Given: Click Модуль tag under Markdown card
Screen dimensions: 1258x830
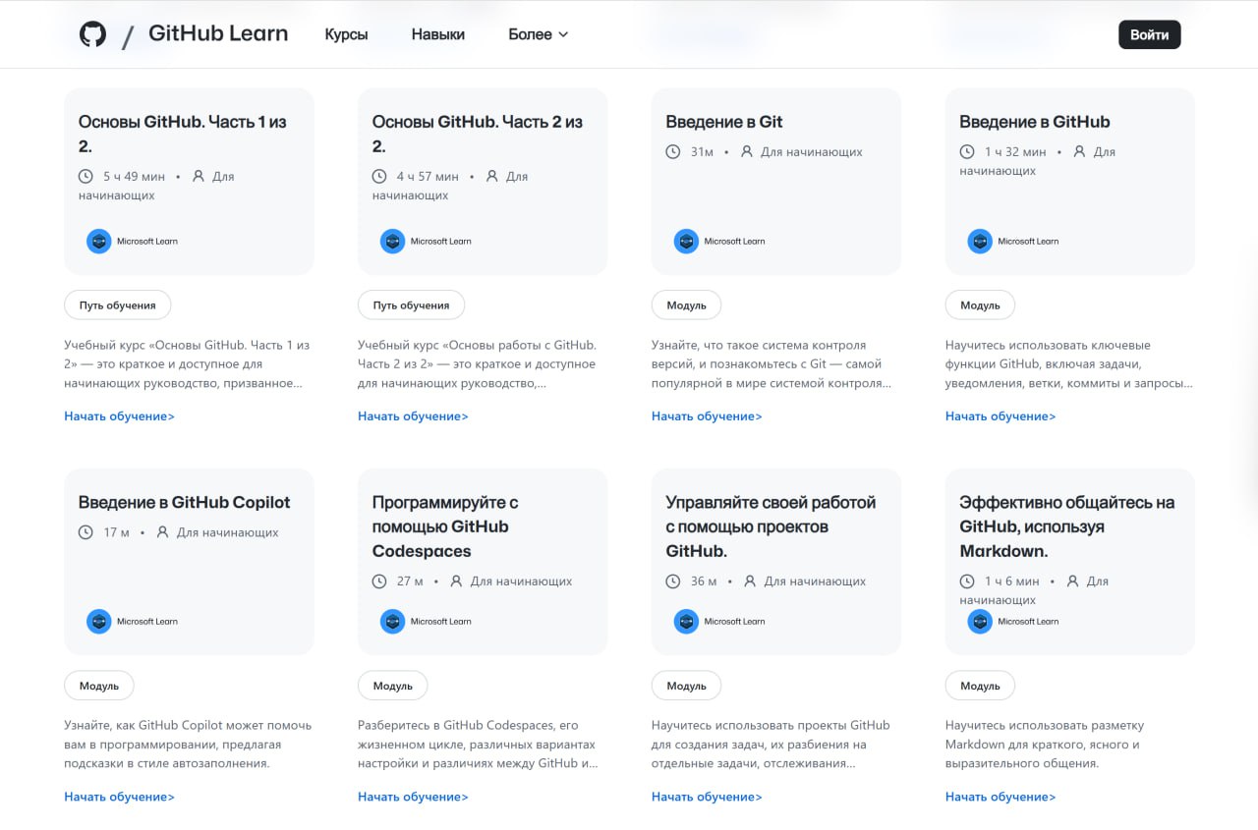Looking at the screenshot, I should pyautogui.click(x=980, y=686).
